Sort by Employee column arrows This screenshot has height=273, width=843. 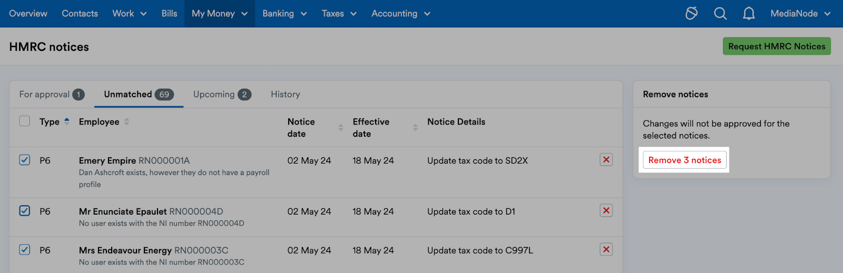coord(126,122)
